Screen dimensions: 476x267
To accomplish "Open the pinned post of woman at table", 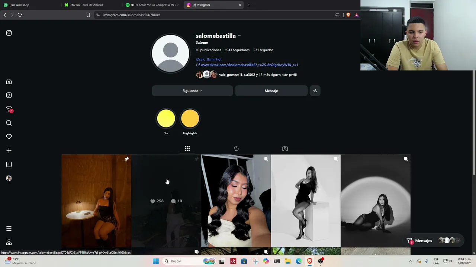I will 96,201.
